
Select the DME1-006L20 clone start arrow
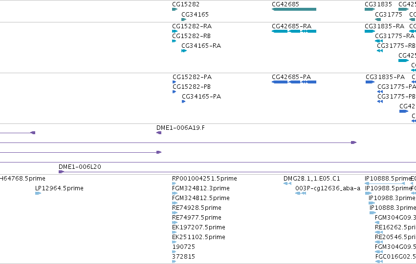[x=61, y=172]
